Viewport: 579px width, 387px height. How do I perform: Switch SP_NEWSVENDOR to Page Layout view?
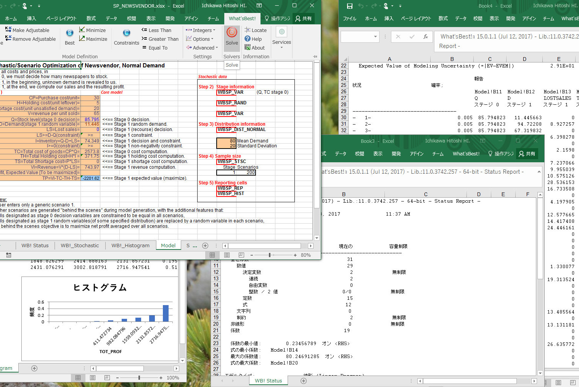click(227, 255)
